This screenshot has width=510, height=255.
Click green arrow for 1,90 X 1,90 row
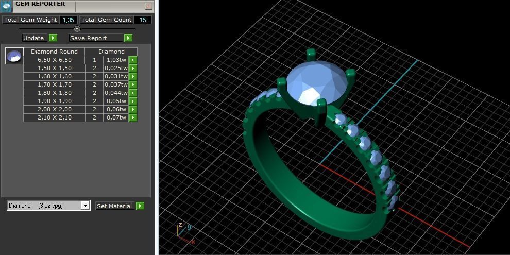(x=133, y=101)
